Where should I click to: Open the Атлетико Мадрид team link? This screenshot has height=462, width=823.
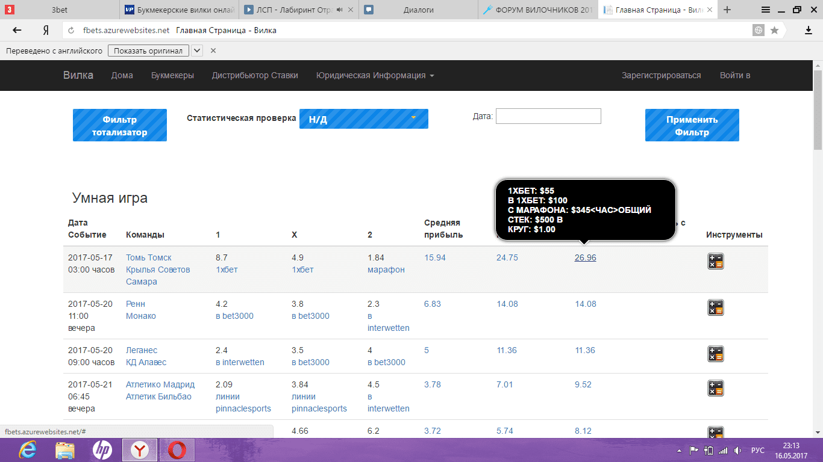(x=160, y=384)
